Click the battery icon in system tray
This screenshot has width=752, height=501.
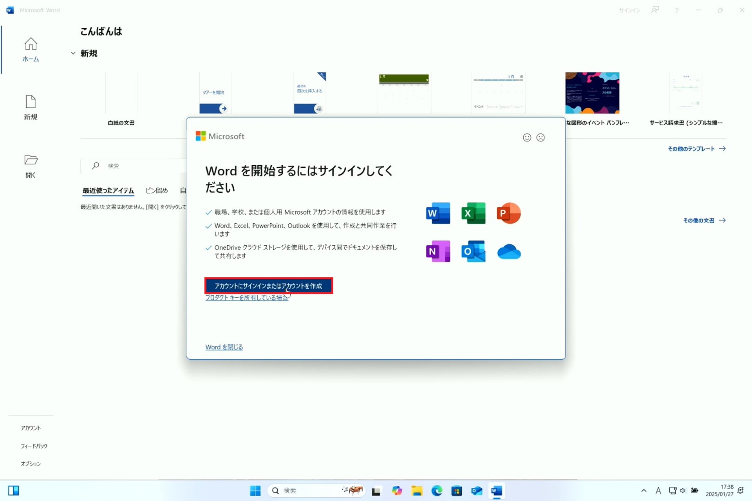pyautogui.click(x=694, y=490)
